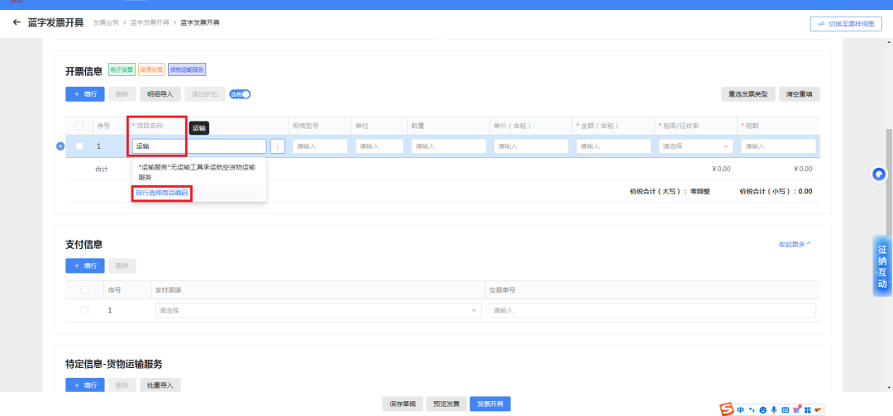Screen dimensions: 893x416
Task: Focus the 税额 input field
Action: click(778, 146)
